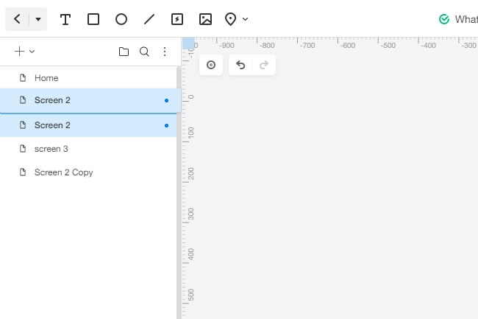Image resolution: width=478 pixels, height=319 pixels.
Task: Open the Screen 2 Copy item
Action: [88, 172]
